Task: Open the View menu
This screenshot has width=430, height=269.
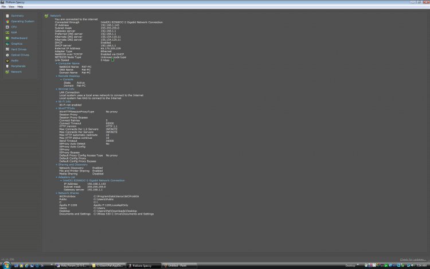Action: click(x=11, y=7)
